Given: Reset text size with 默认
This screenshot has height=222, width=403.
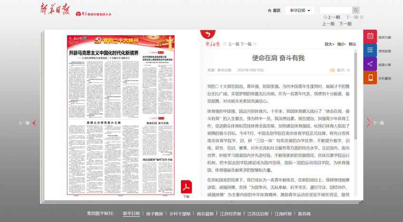Looking at the screenshot, I should coord(352,44).
